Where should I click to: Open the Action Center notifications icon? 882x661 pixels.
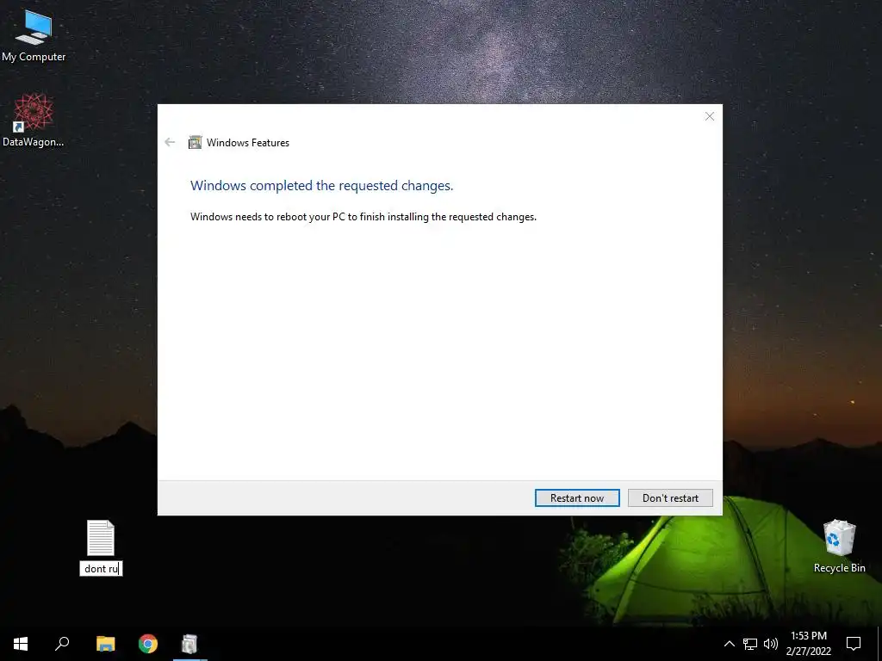(854, 644)
